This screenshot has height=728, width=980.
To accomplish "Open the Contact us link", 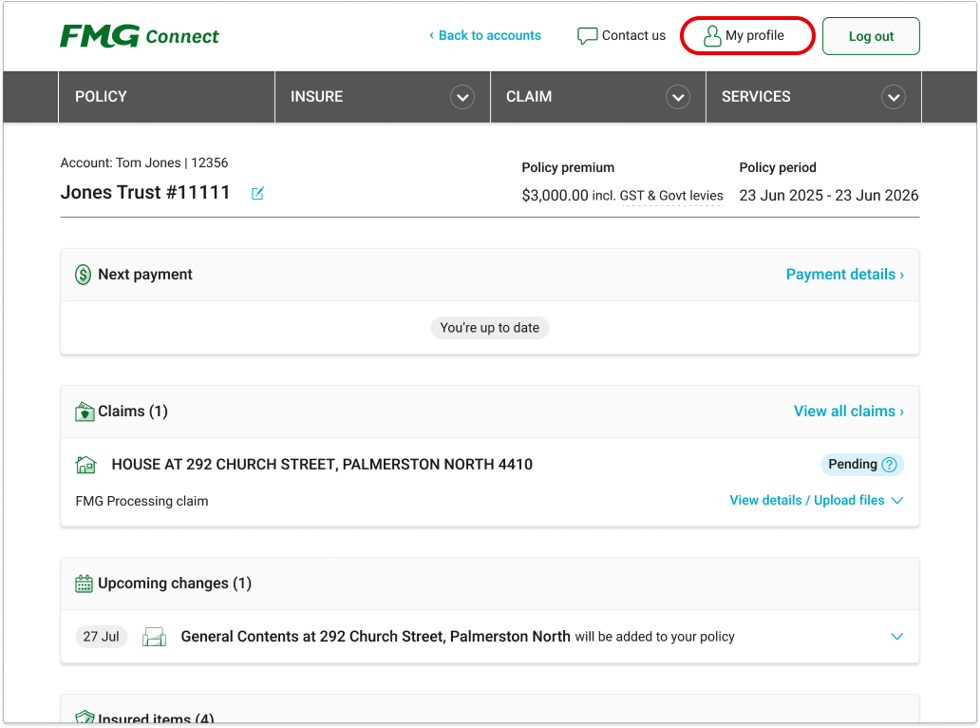I will coord(622,36).
